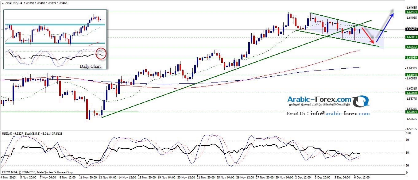Open the Daily Chart inset thumbnail
Screen dimensions: 418x180
coord(55,39)
